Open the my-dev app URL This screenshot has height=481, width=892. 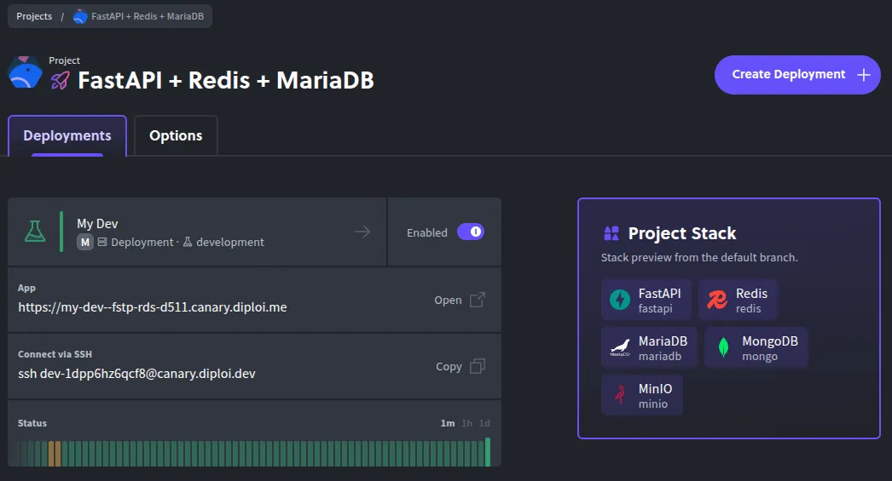point(153,307)
